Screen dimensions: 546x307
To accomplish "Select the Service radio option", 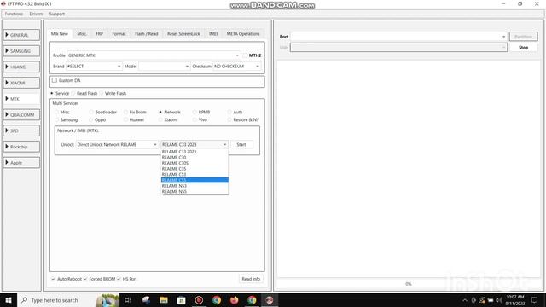I will [x=52, y=93].
